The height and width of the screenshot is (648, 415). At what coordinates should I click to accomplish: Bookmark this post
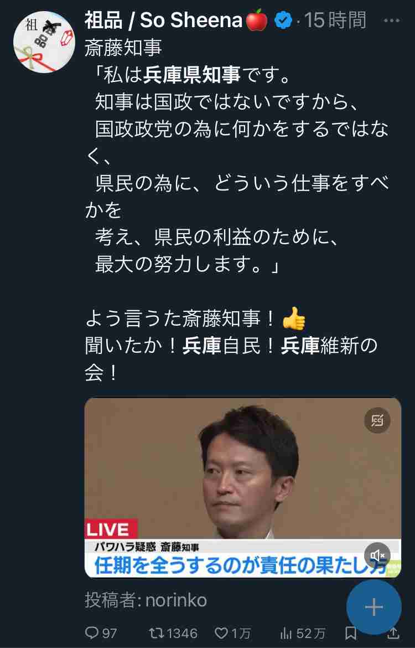(351, 633)
